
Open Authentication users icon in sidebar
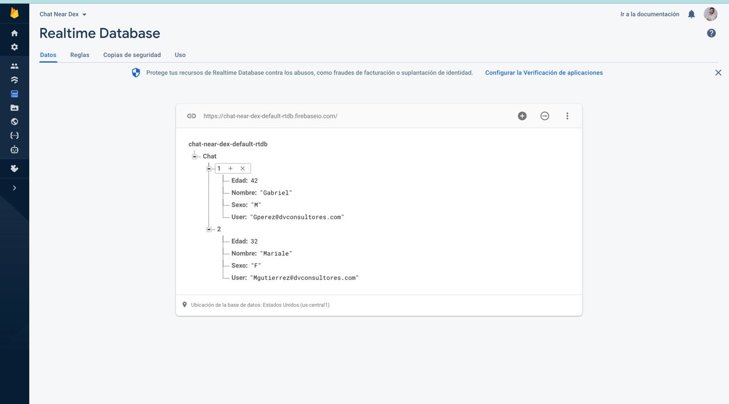[14, 66]
